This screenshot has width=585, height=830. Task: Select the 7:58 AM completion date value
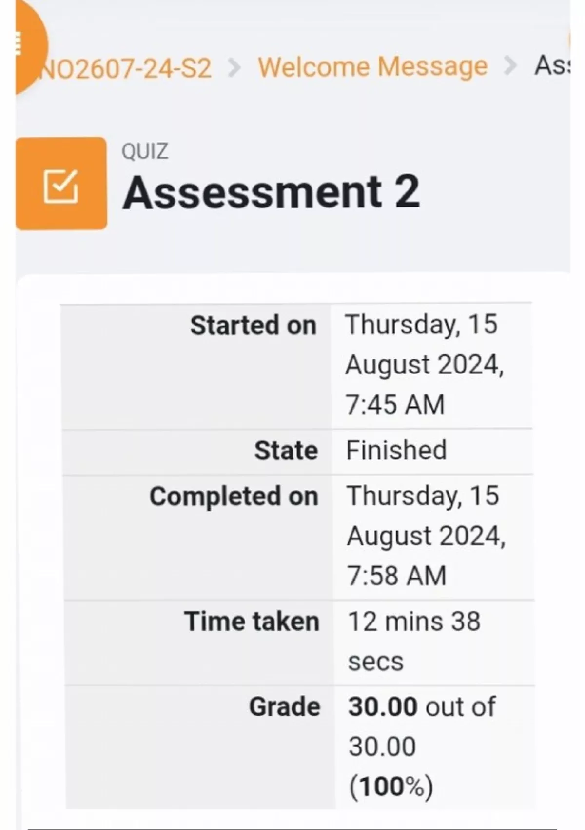425,536
